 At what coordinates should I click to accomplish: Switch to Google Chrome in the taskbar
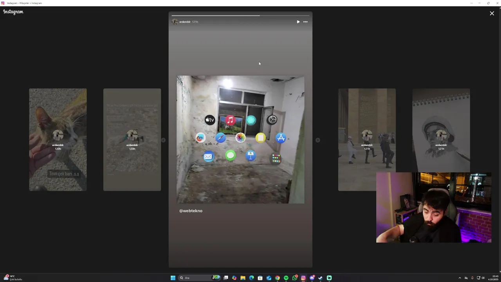(278, 278)
